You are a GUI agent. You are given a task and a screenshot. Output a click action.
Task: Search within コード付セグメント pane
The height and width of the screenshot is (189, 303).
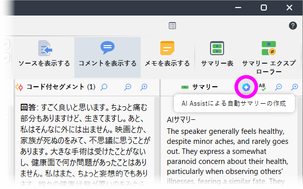click(104, 87)
